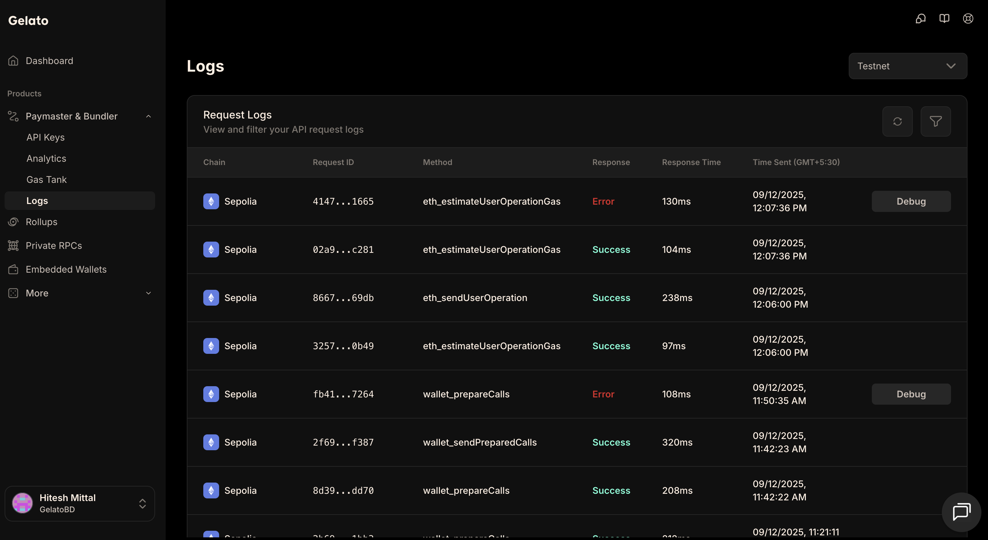Select request ID 02a9...c281
The height and width of the screenshot is (540, 988).
[x=343, y=250]
